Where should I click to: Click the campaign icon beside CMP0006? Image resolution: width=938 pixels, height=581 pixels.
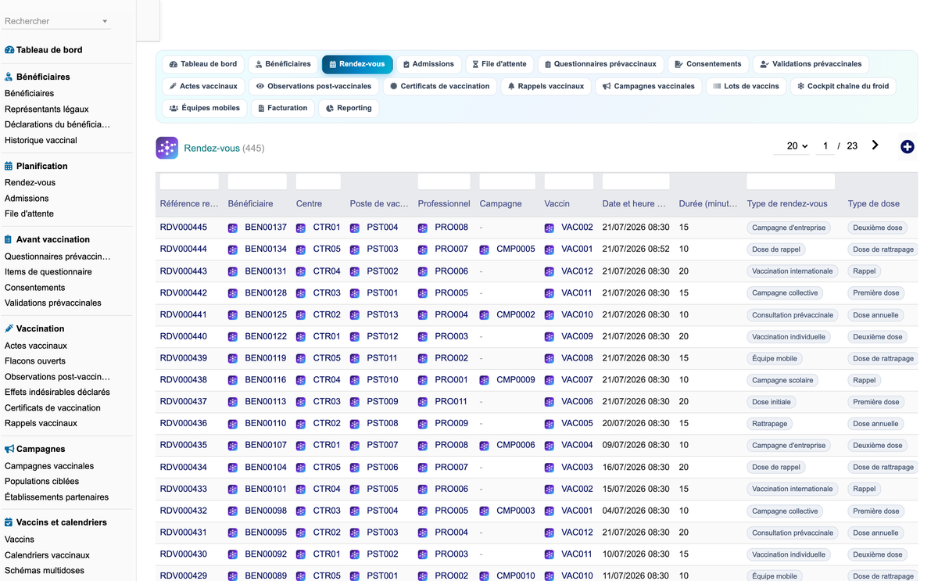coord(484,445)
